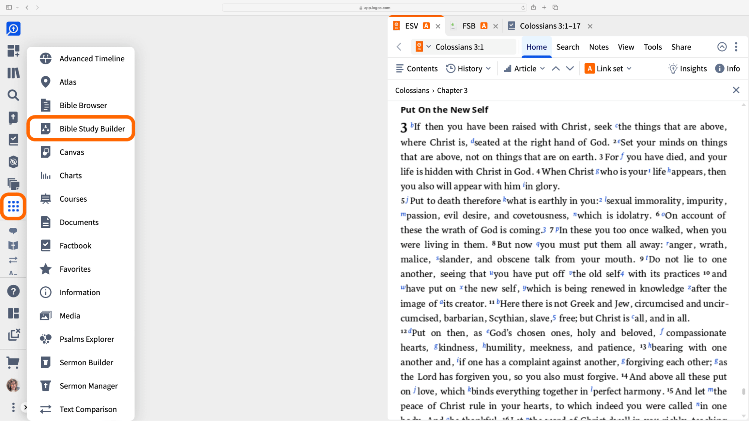Open the resource Info panel

coord(727,68)
